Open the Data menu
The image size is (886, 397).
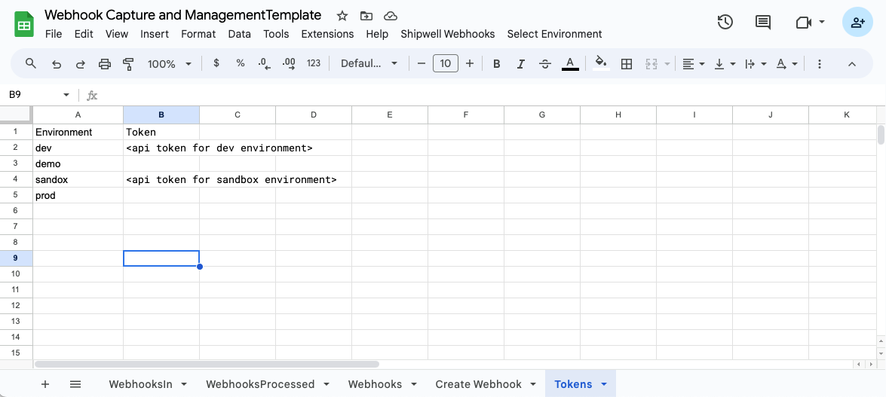[240, 34]
